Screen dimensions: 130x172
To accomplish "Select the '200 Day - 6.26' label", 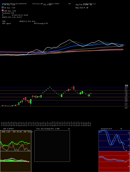I will [10, 11].
